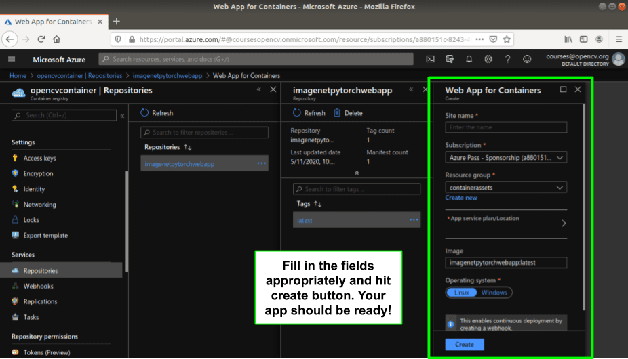
Task: Collapse the imagenetpytorchwebapp blade with the double chevron
Action: pos(411,89)
